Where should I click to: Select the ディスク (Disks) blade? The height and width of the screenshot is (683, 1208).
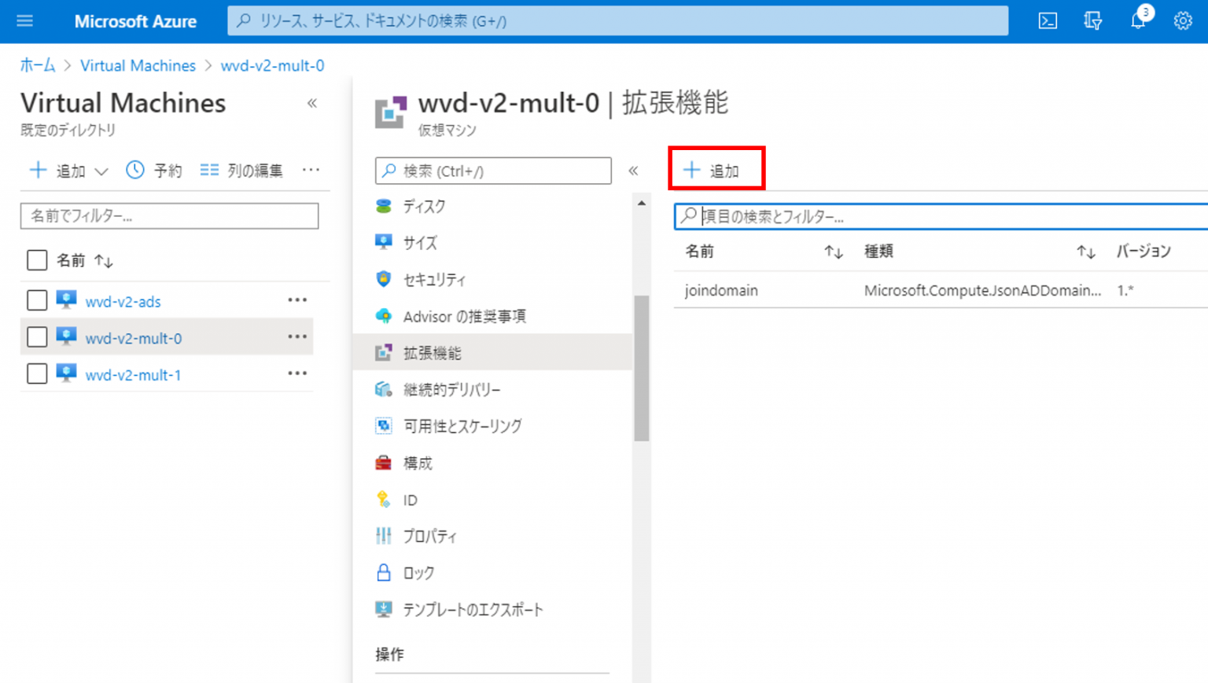tap(422, 206)
